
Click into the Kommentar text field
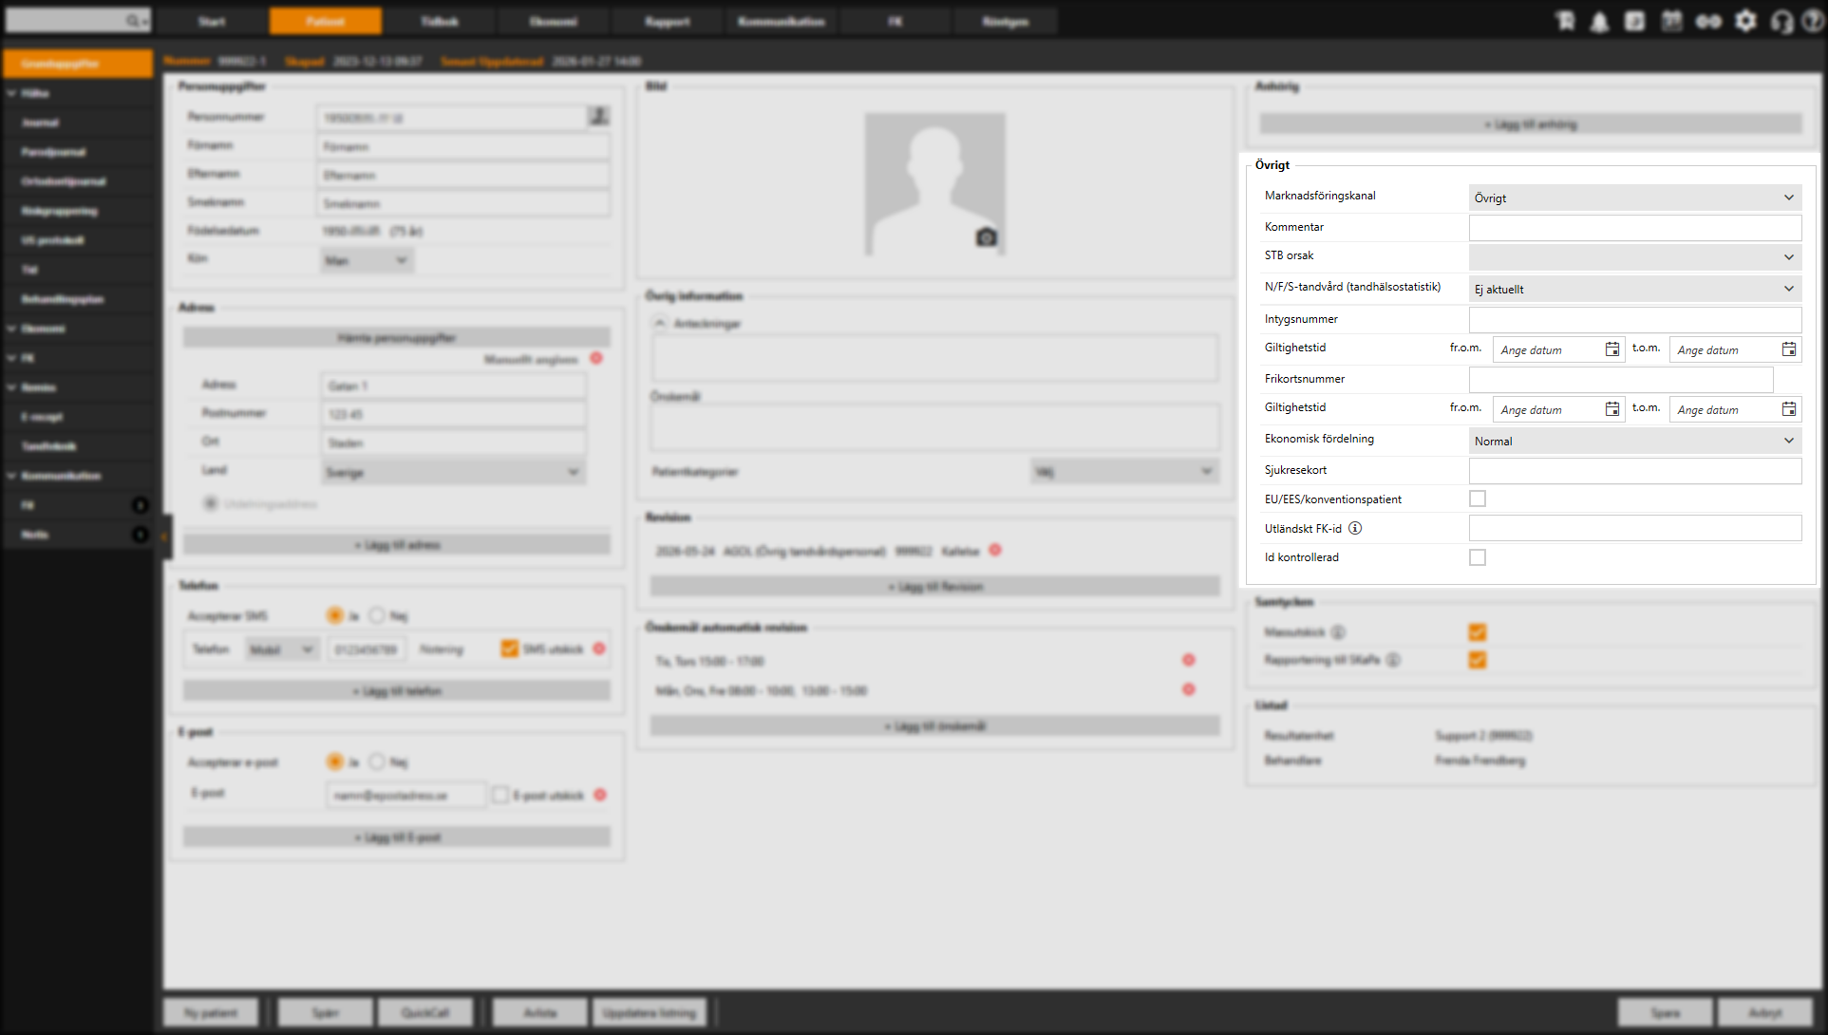click(x=1633, y=228)
